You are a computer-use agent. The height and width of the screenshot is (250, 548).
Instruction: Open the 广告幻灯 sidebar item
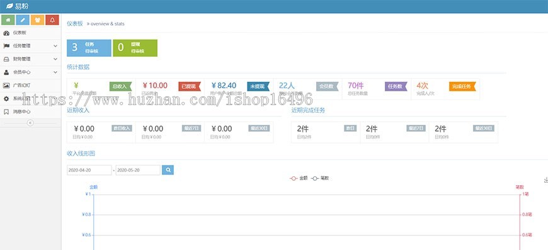point(30,86)
